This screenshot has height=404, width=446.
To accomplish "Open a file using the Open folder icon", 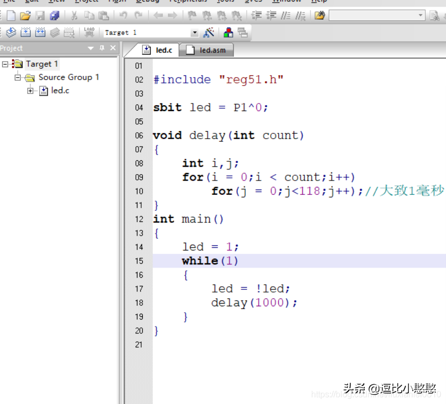I will click(x=25, y=15).
